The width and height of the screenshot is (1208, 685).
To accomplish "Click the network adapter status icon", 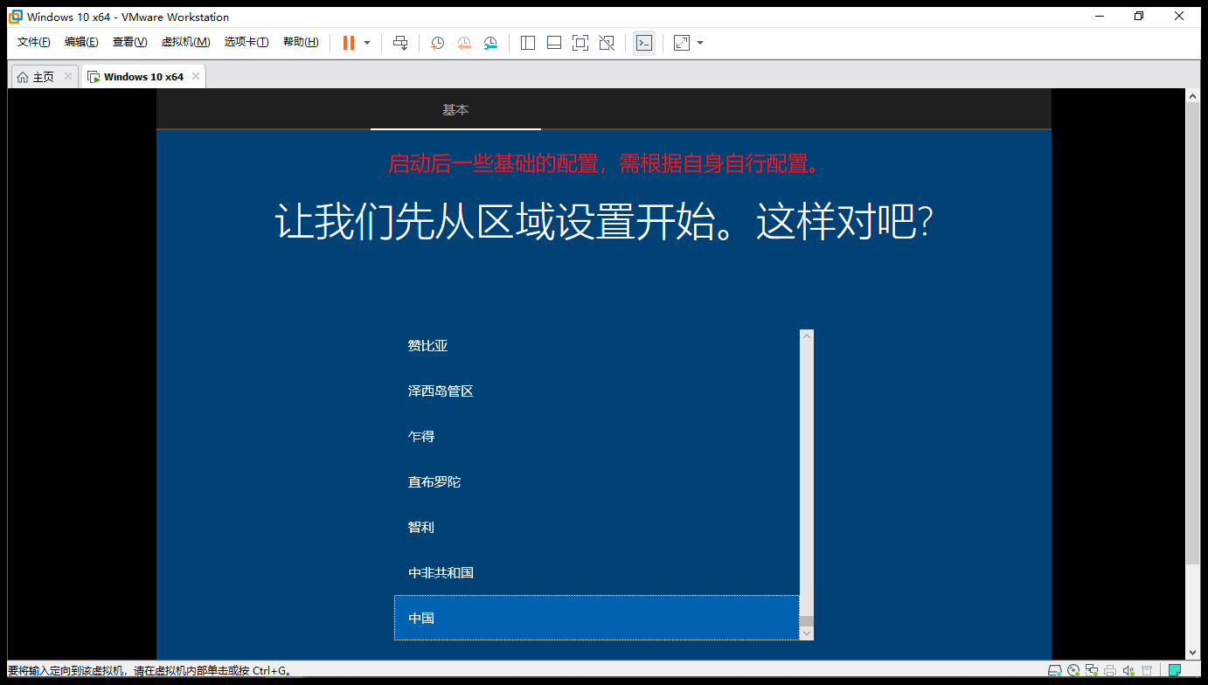I will click(x=1092, y=671).
